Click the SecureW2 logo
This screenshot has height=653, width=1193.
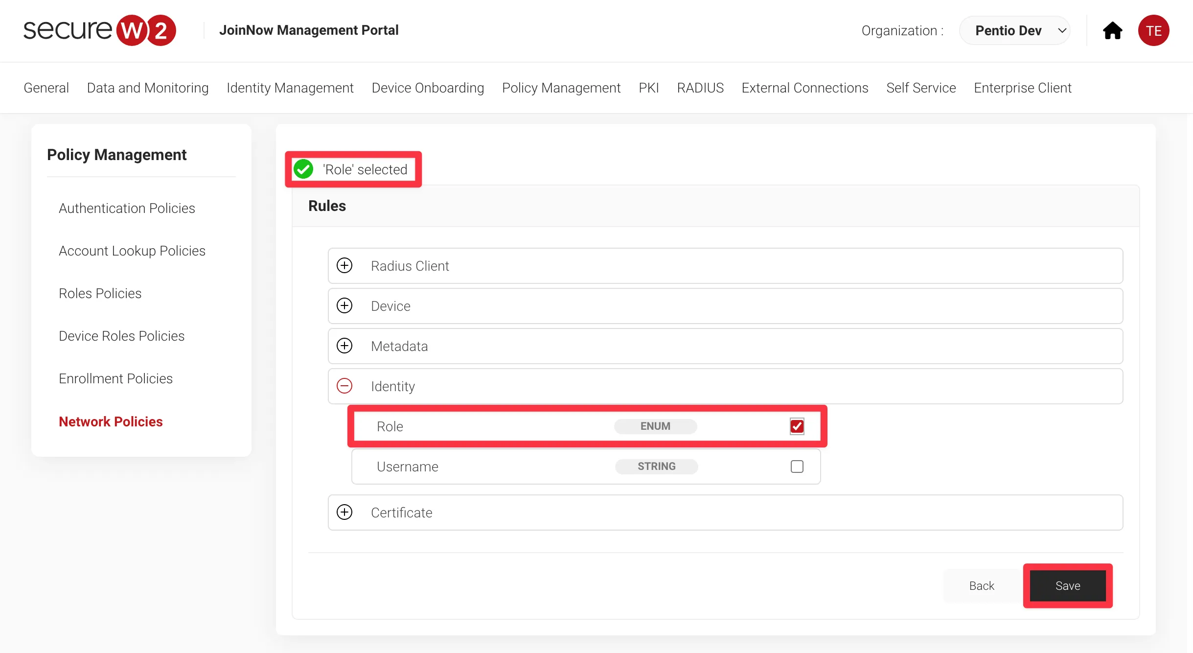(x=99, y=30)
